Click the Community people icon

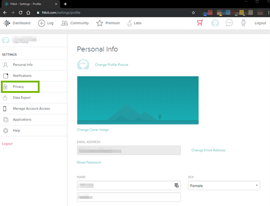click(x=64, y=23)
